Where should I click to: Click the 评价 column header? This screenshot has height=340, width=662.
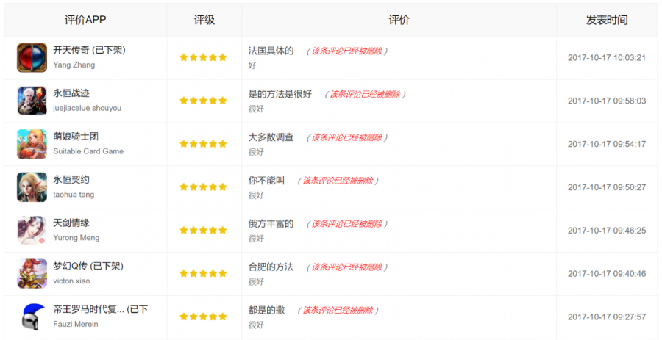pyautogui.click(x=399, y=21)
